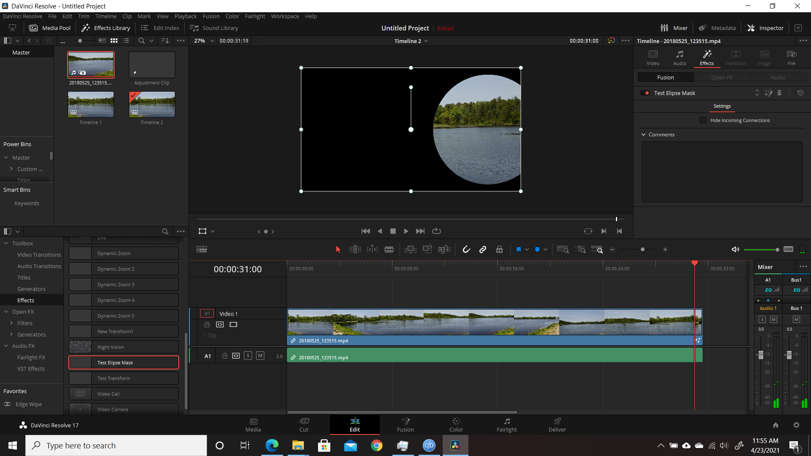Expand Filters under Open FX
The width and height of the screenshot is (811, 456).
[11, 323]
